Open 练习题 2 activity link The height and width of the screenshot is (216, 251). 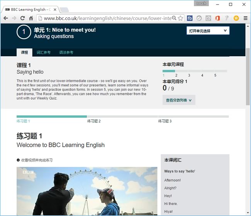pos(94,121)
